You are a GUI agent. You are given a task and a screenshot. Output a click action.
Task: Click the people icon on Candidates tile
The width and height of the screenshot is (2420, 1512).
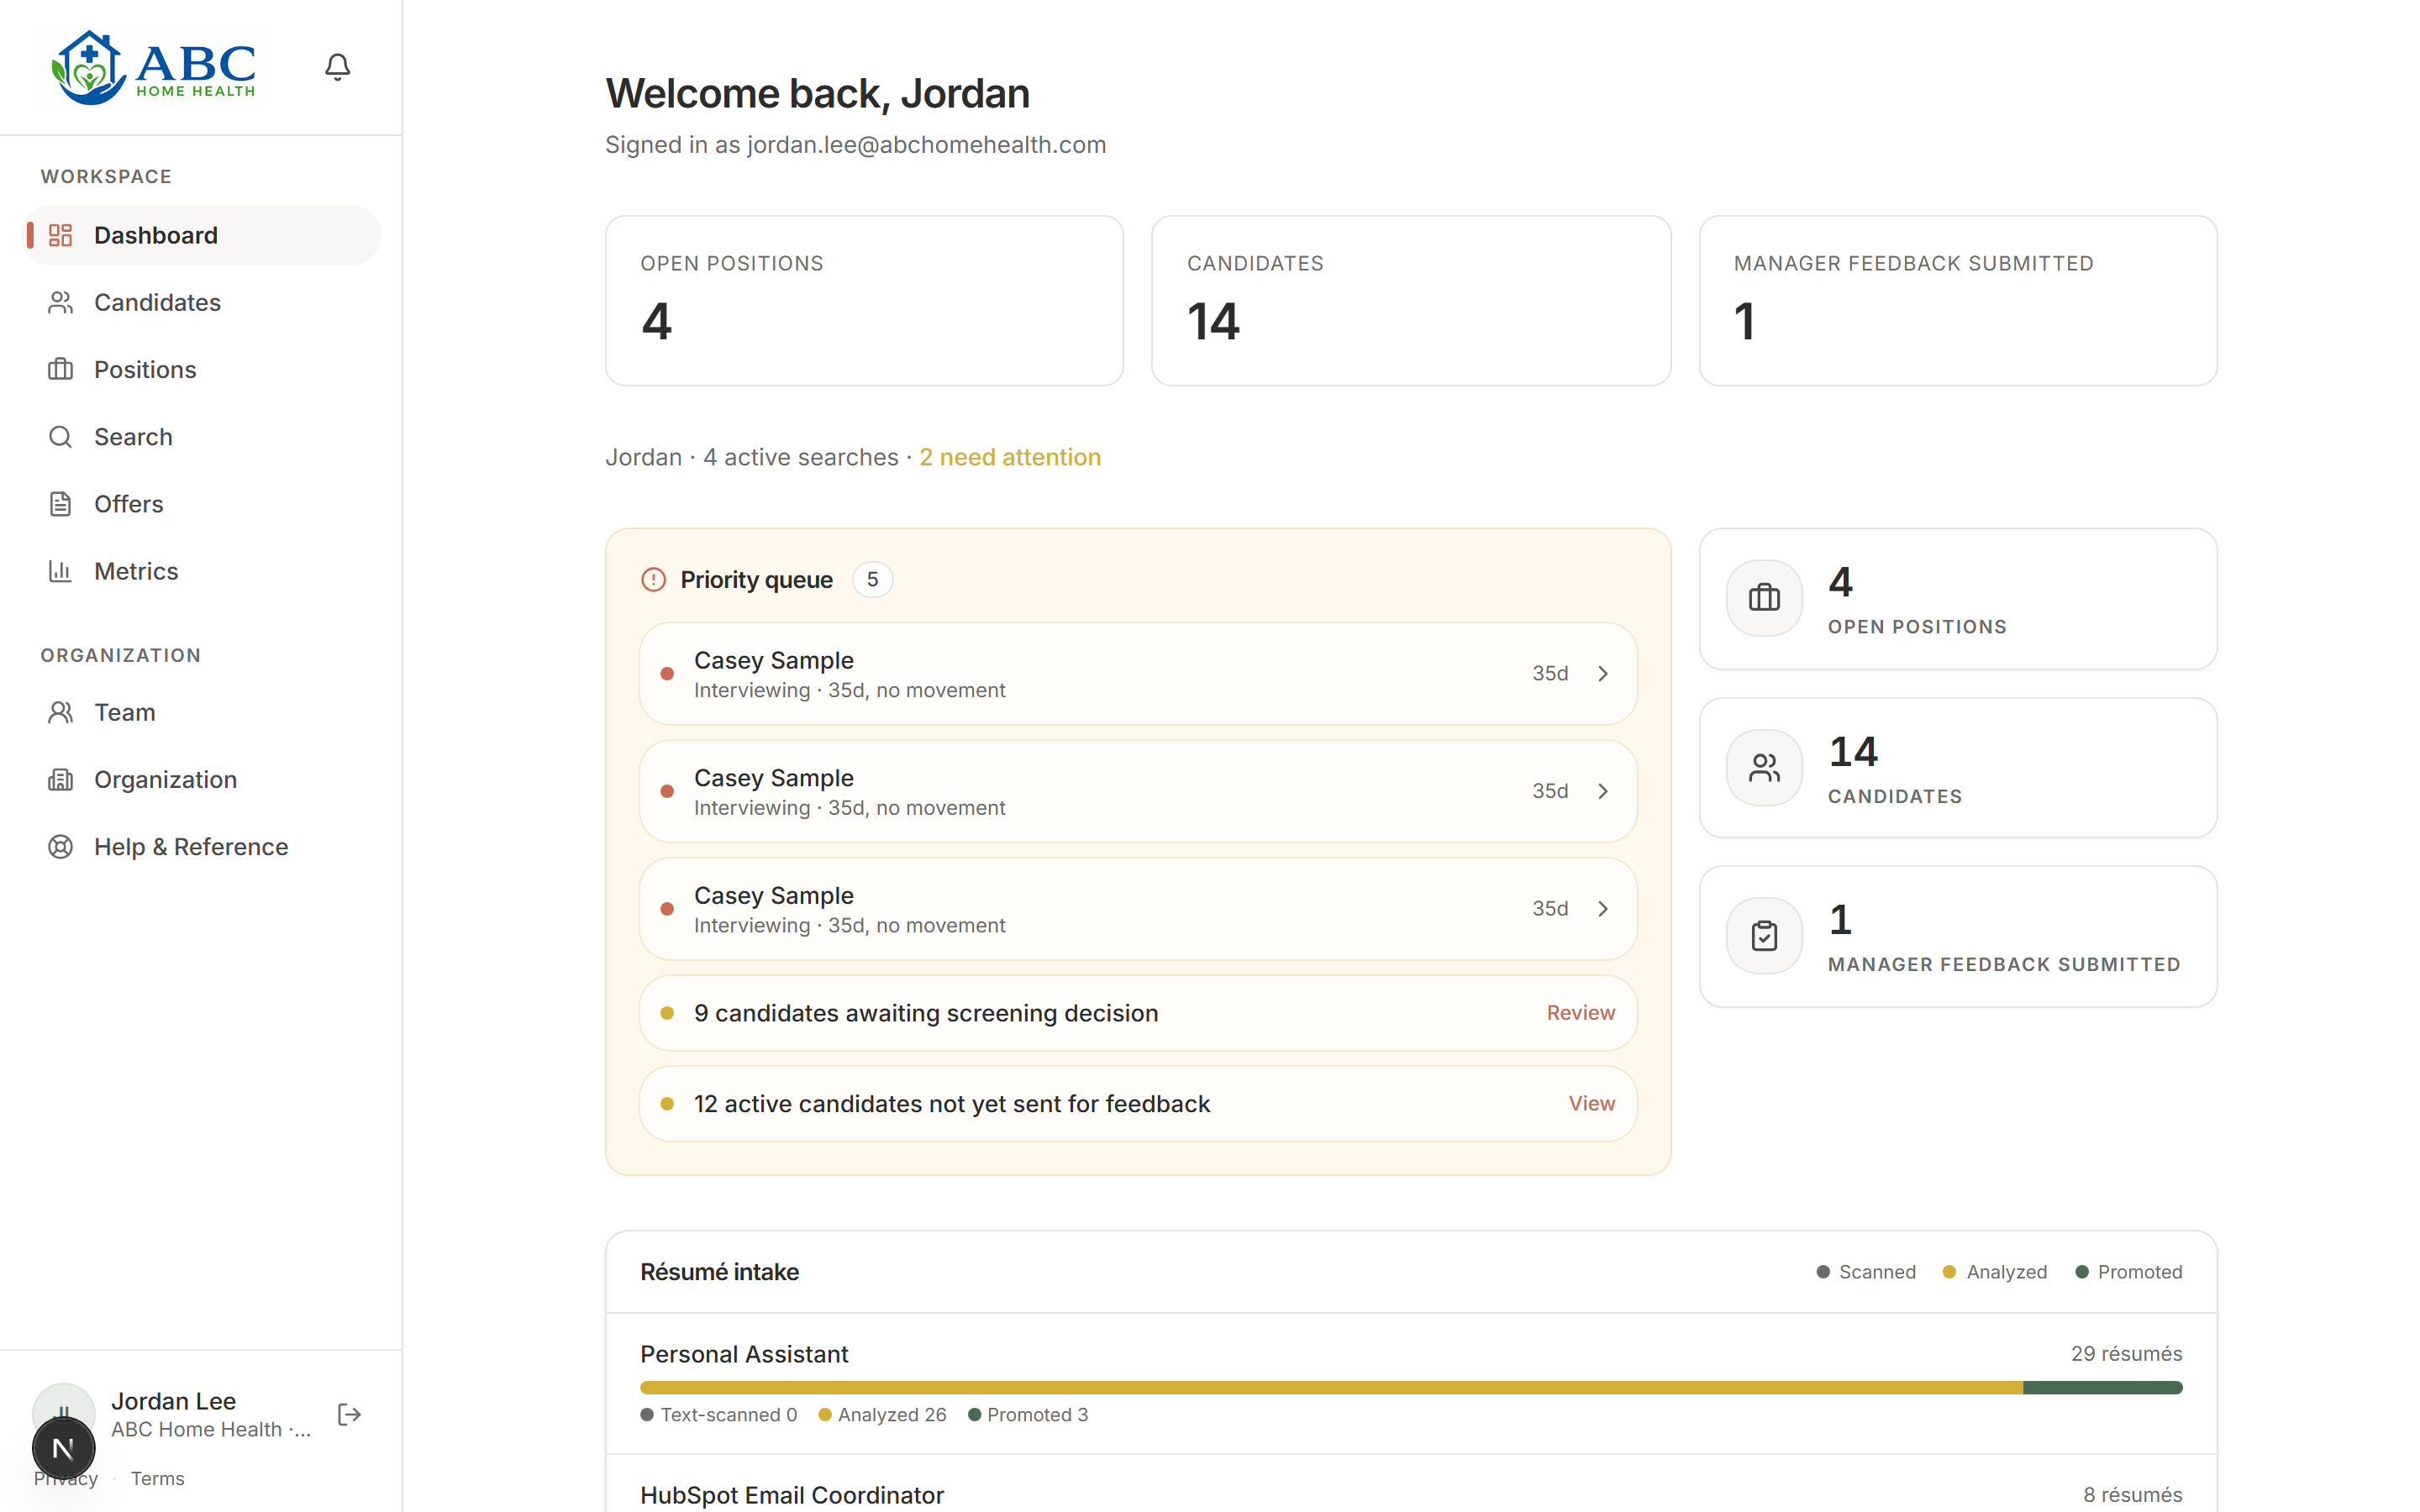pyautogui.click(x=1764, y=767)
